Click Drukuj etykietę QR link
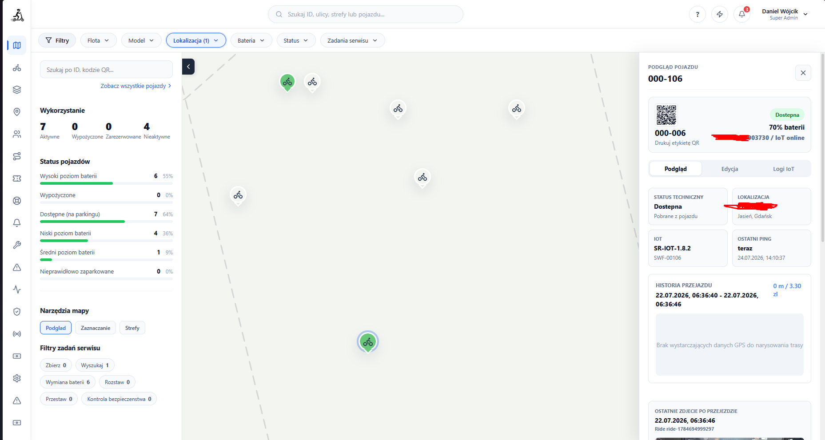The width and height of the screenshot is (825, 440). [677, 143]
